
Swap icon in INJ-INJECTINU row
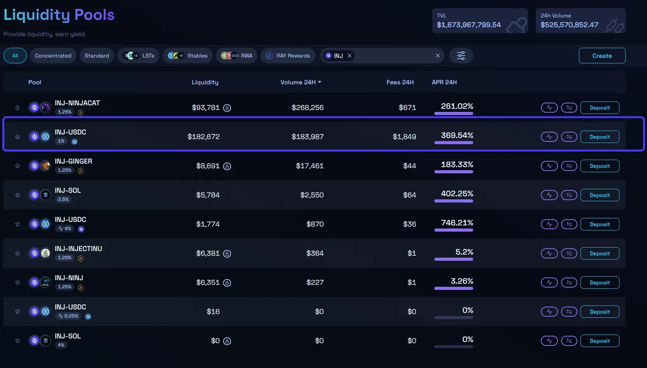(x=569, y=253)
